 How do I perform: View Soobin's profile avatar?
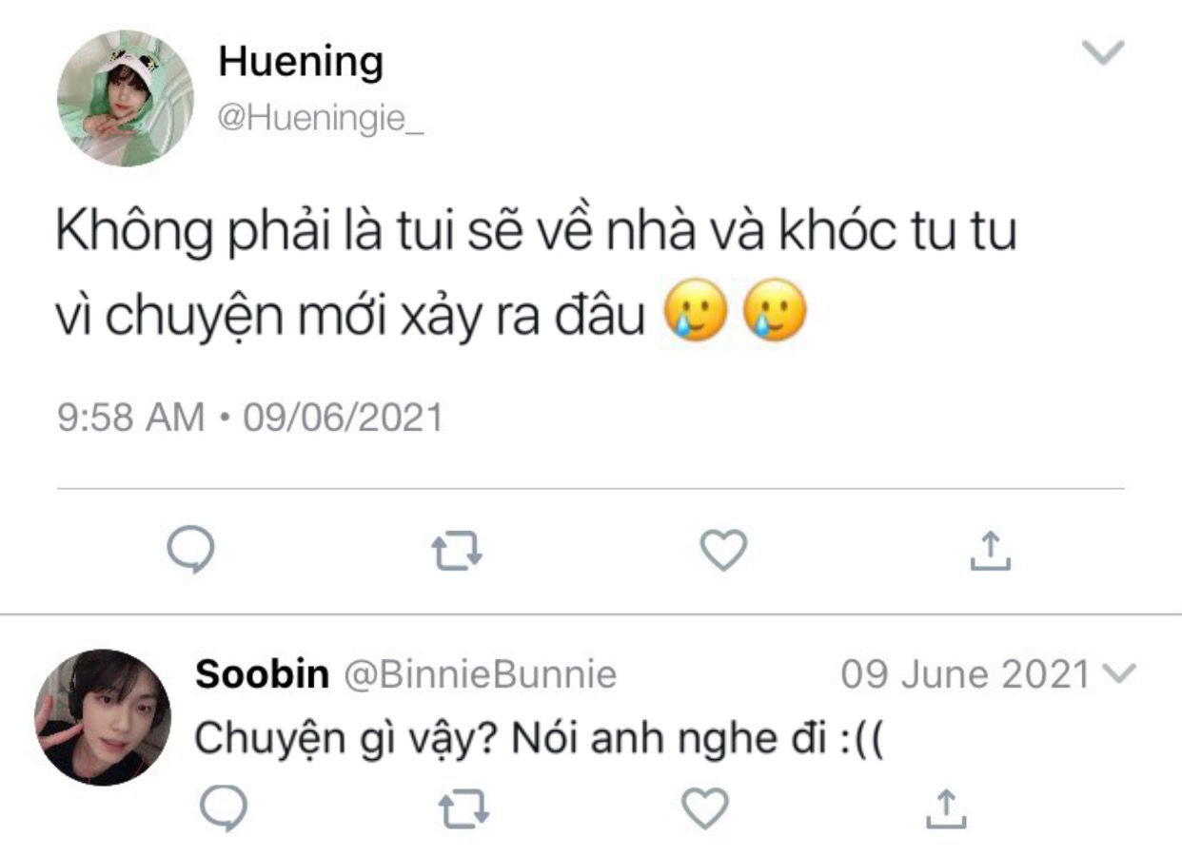[103, 717]
